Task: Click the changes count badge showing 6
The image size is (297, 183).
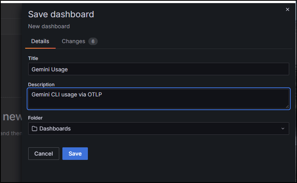Action: [x=93, y=42]
